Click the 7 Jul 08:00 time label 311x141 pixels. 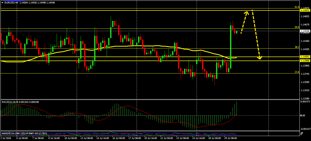tap(38, 138)
